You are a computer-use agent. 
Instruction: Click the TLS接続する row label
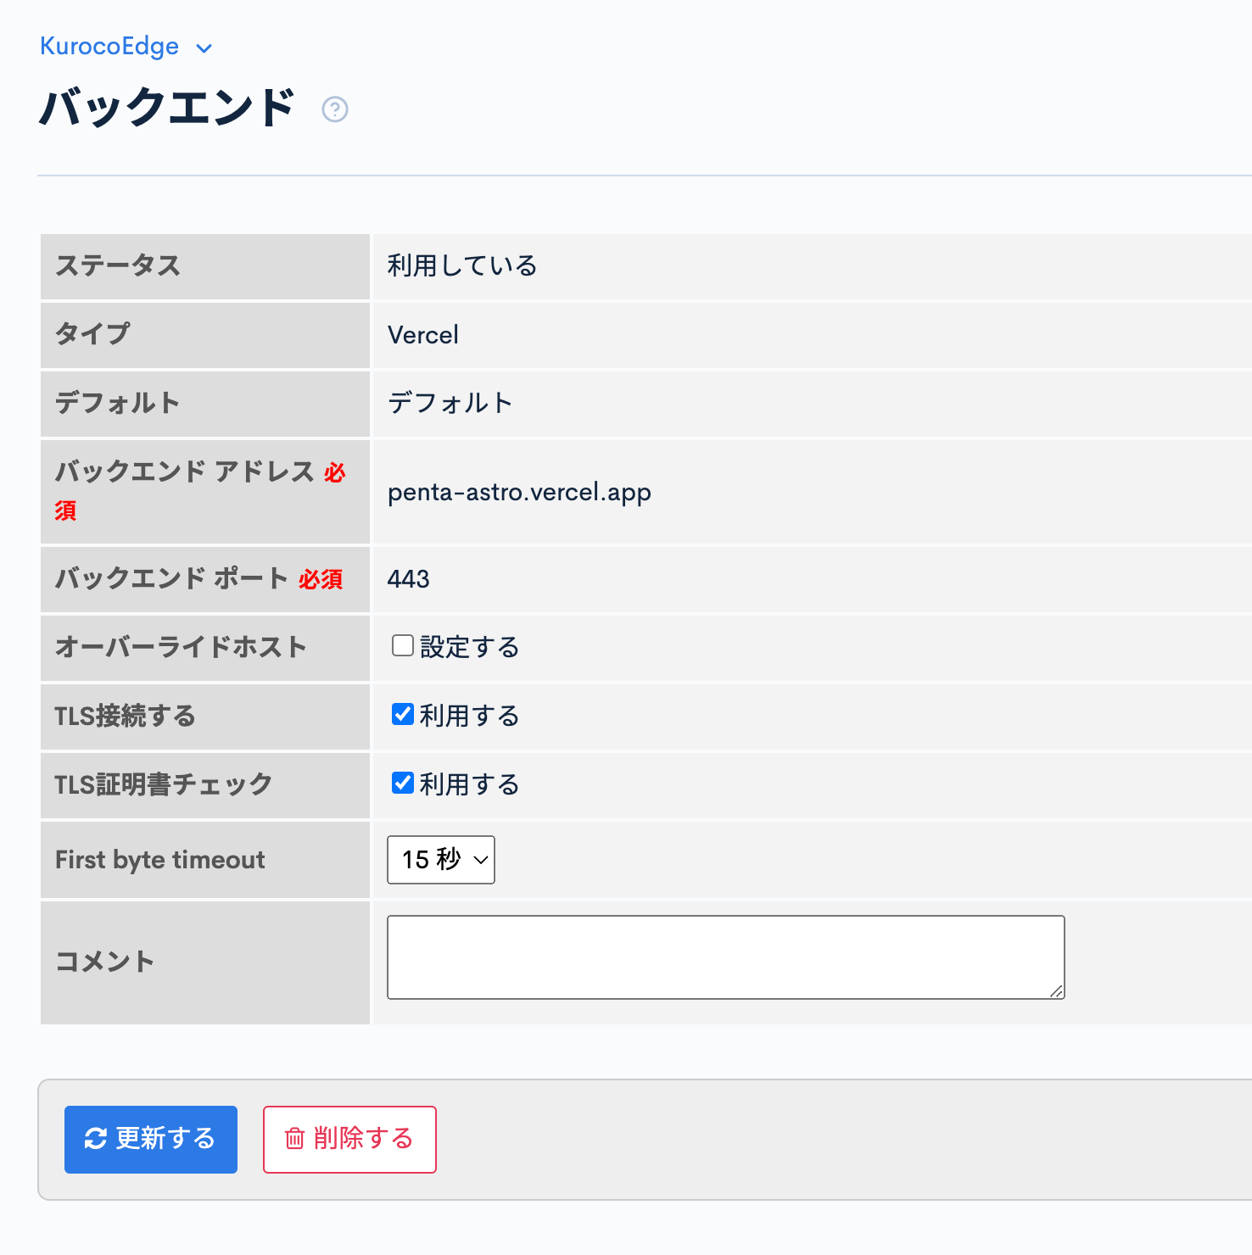click(x=126, y=717)
